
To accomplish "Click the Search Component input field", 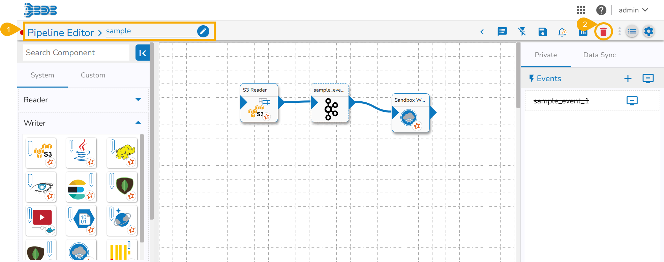I will coord(76,53).
